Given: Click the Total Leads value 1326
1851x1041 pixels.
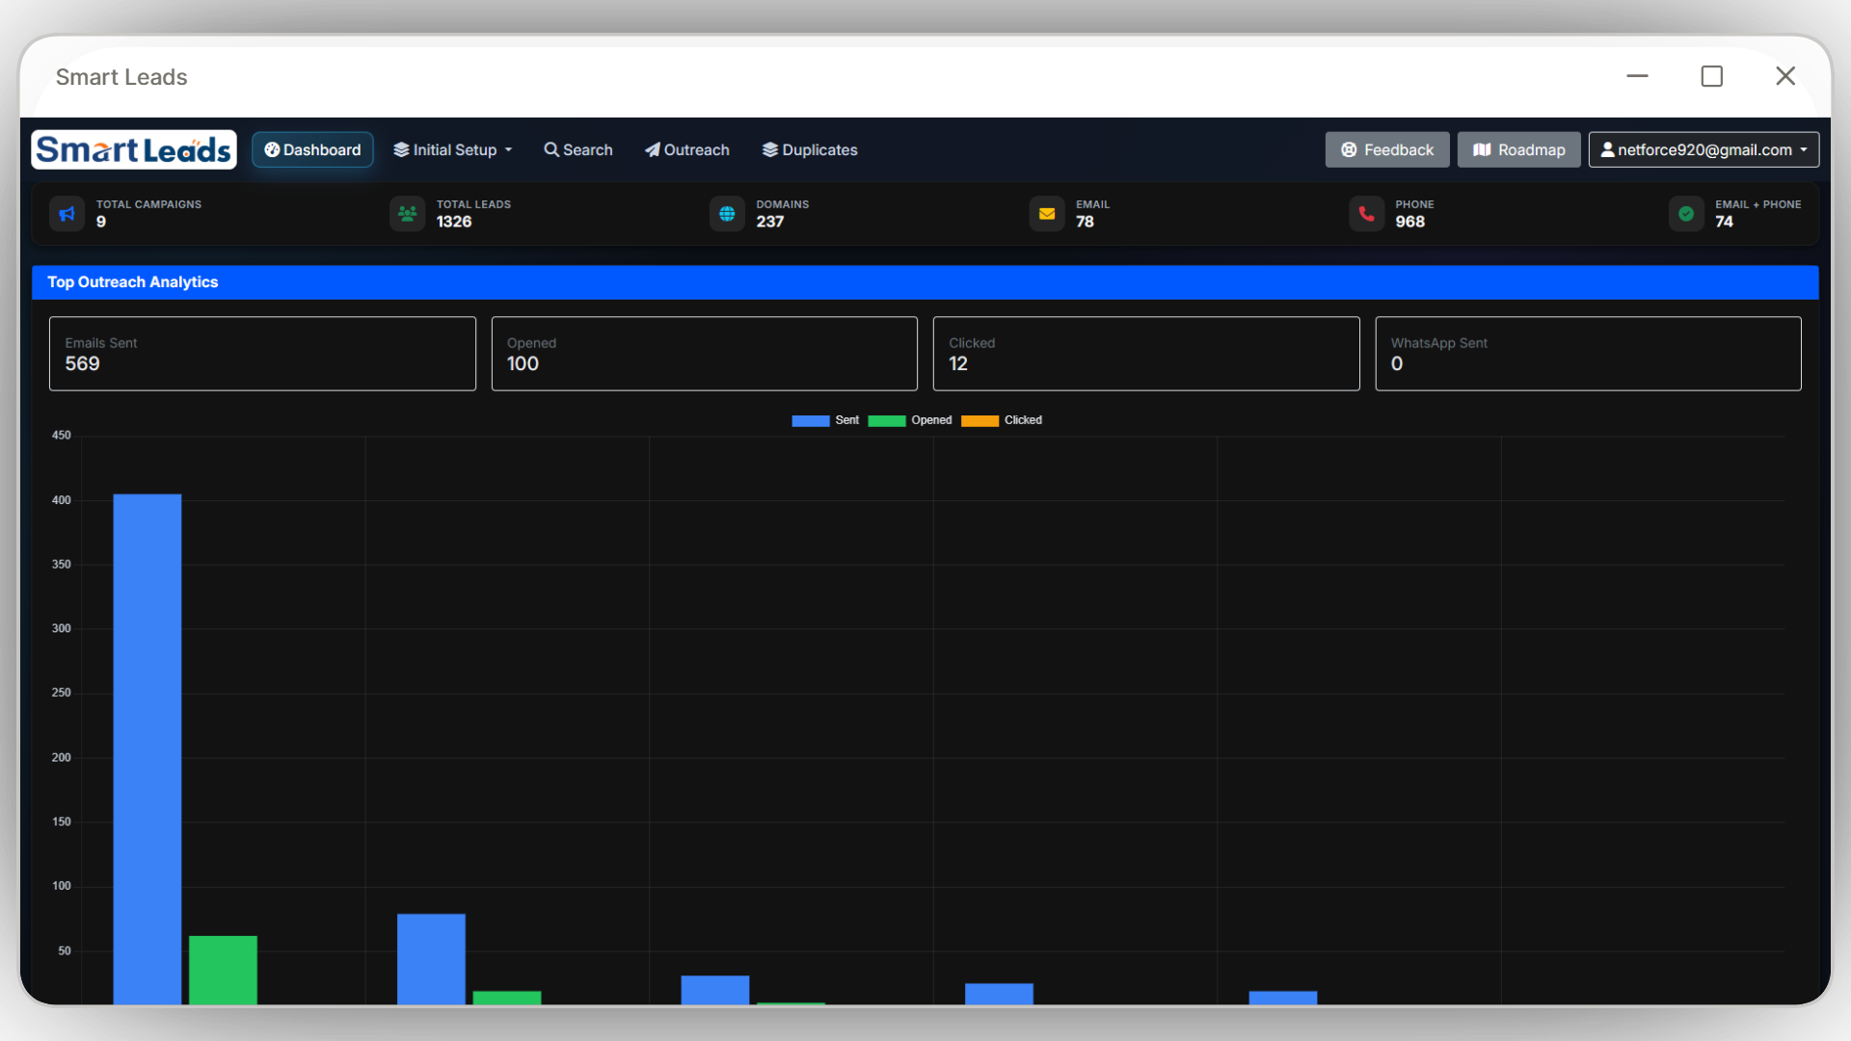Looking at the screenshot, I should point(454,222).
